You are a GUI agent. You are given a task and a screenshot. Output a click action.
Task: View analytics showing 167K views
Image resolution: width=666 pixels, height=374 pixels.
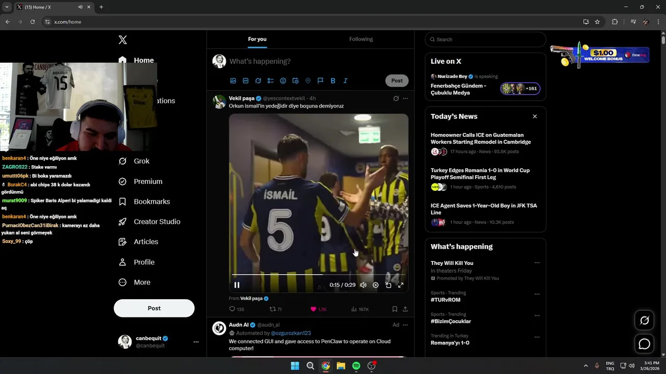click(x=360, y=309)
